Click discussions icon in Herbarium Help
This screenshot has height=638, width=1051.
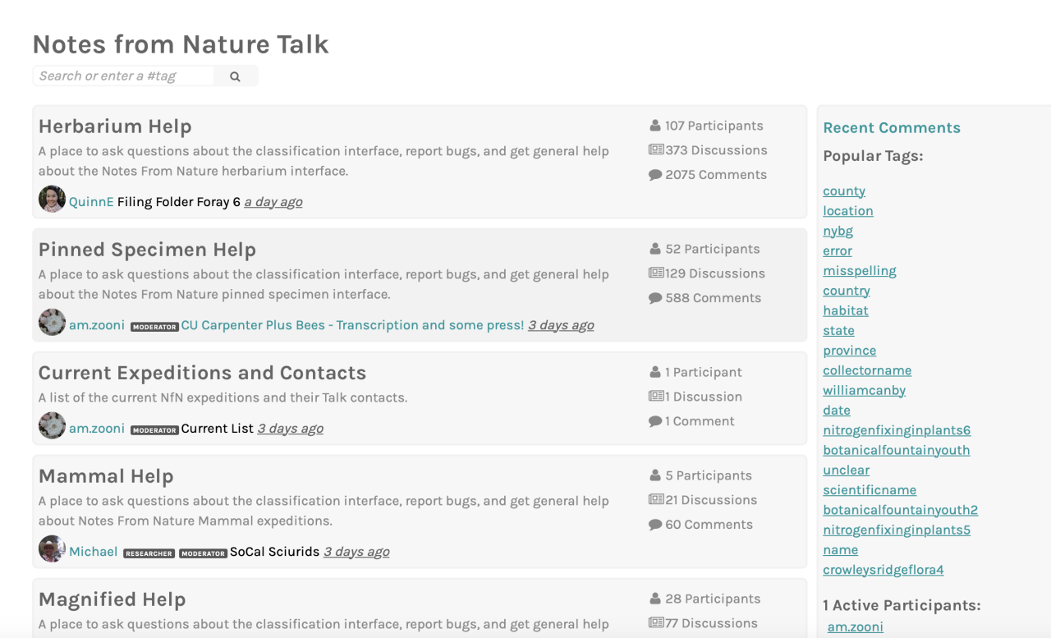click(656, 150)
